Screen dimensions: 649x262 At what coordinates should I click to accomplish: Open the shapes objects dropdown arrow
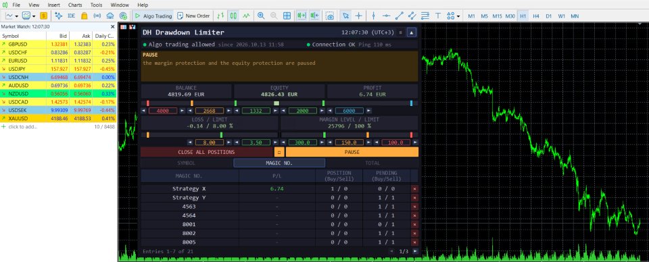pyautogui.click(x=458, y=16)
